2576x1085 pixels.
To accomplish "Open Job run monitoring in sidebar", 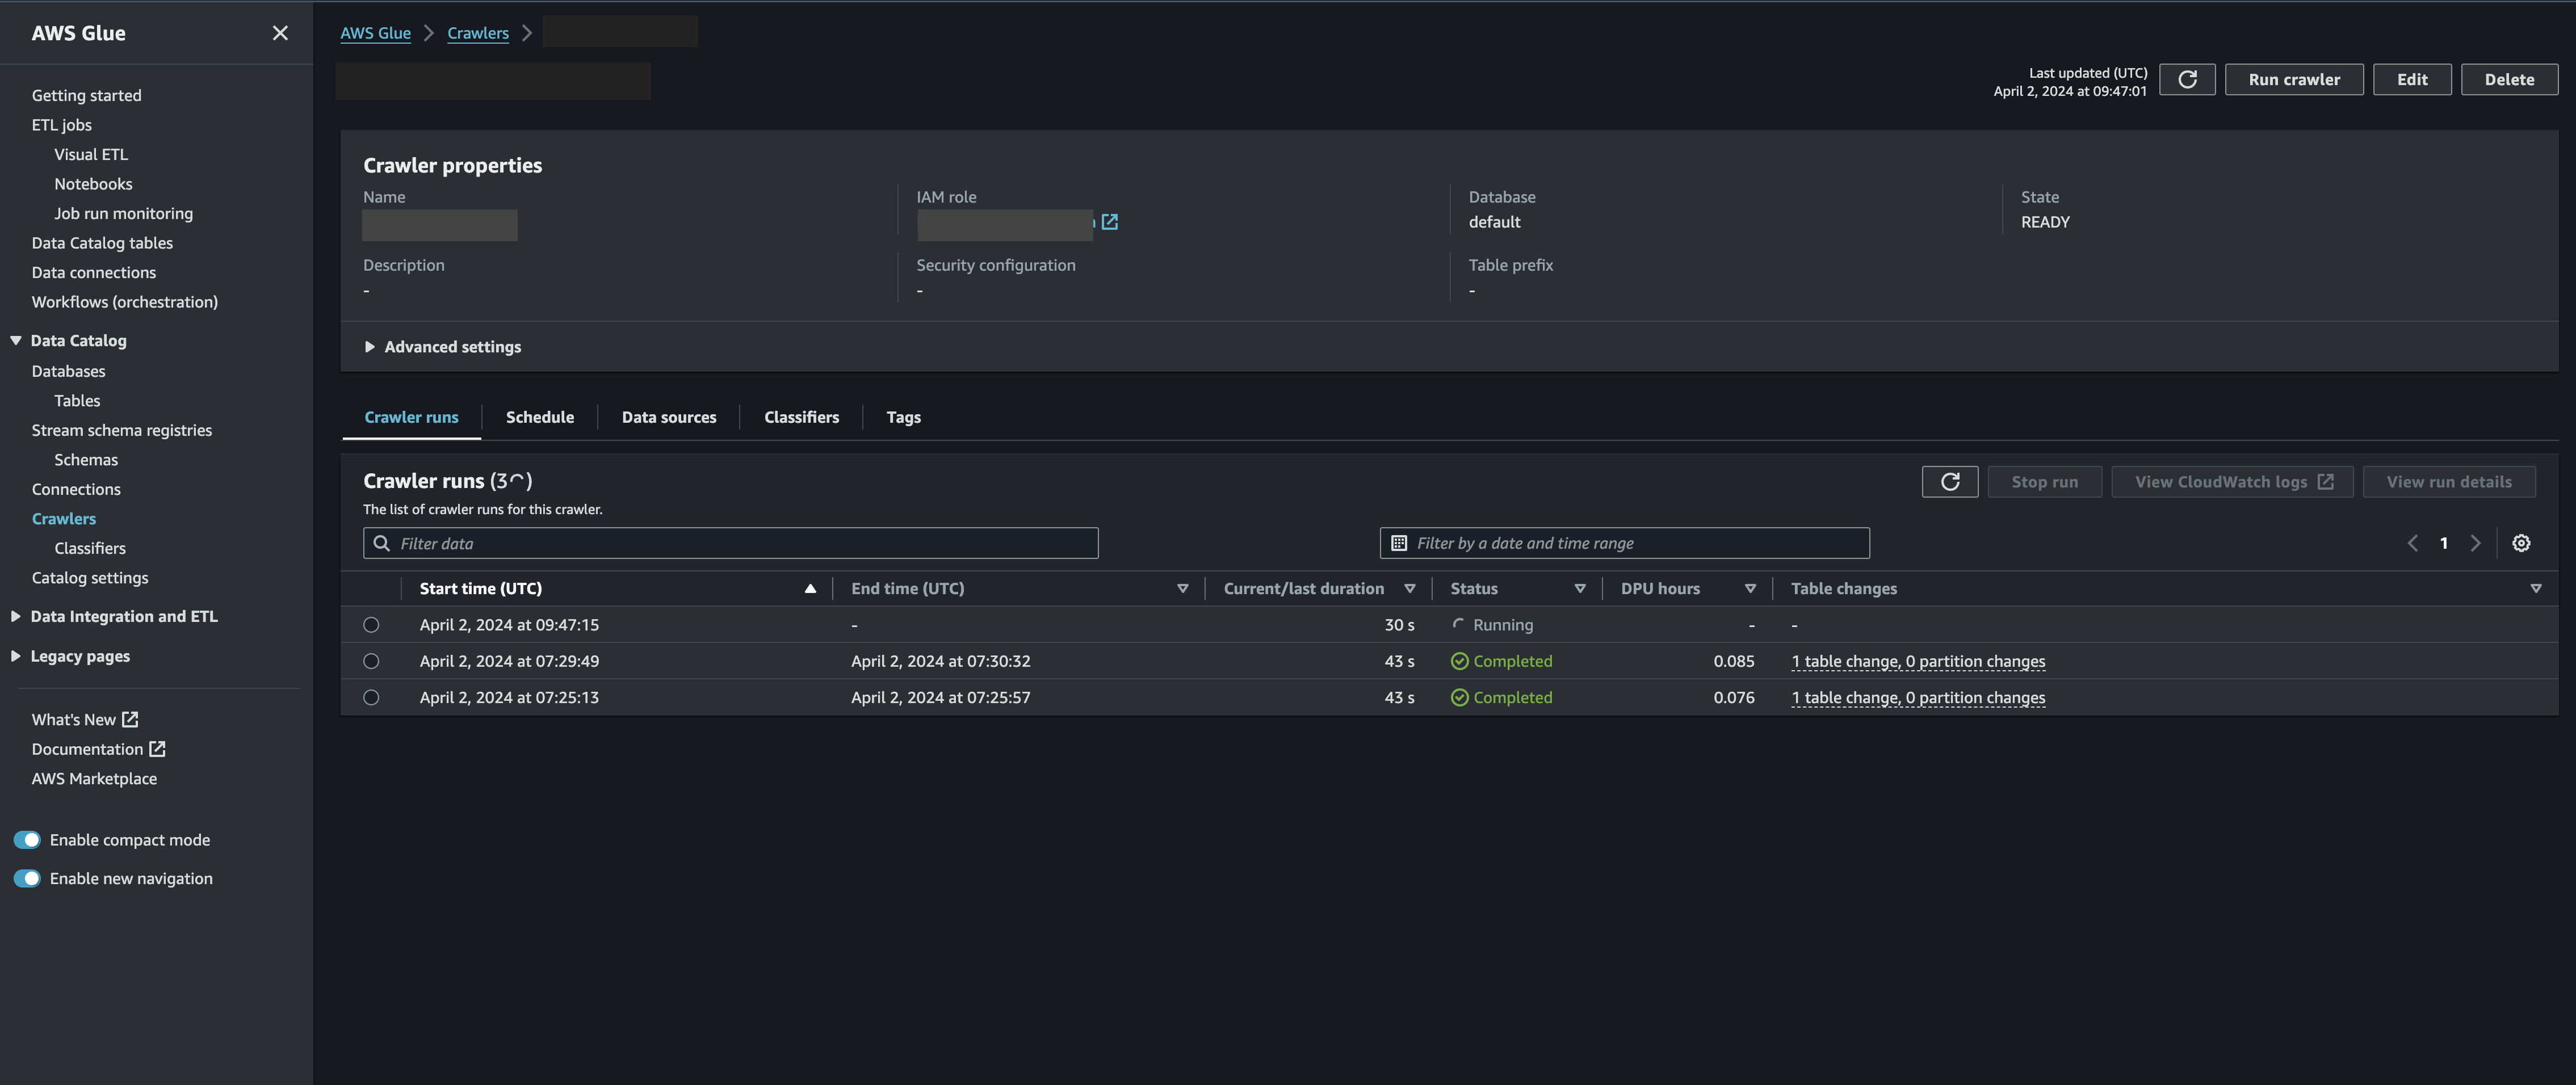I will [123, 213].
